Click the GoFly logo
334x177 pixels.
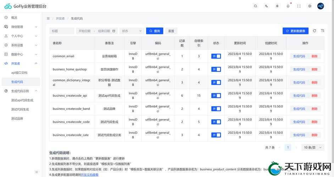pos(8,6)
